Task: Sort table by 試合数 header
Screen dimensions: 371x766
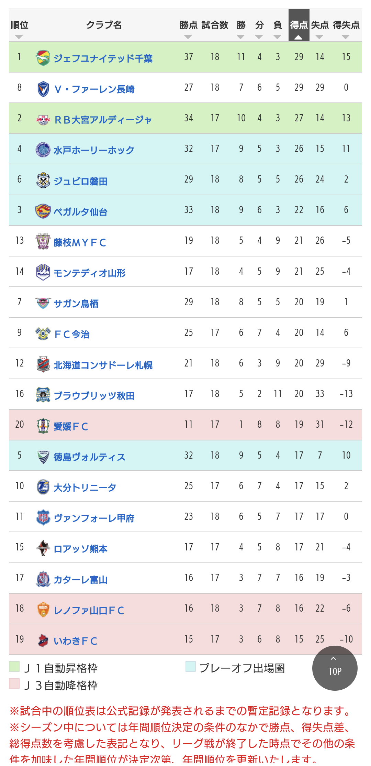Action: coord(215,25)
